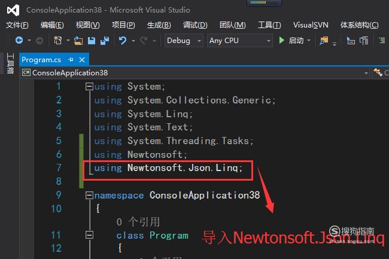Open the undo history dropdown arrow
This screenshot has height=259, width=389.
[133, 41]
